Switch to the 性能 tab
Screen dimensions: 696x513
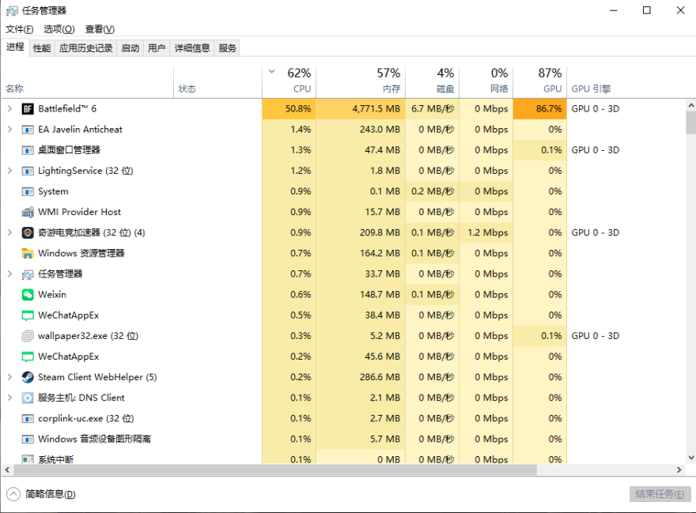pos(42,48)
